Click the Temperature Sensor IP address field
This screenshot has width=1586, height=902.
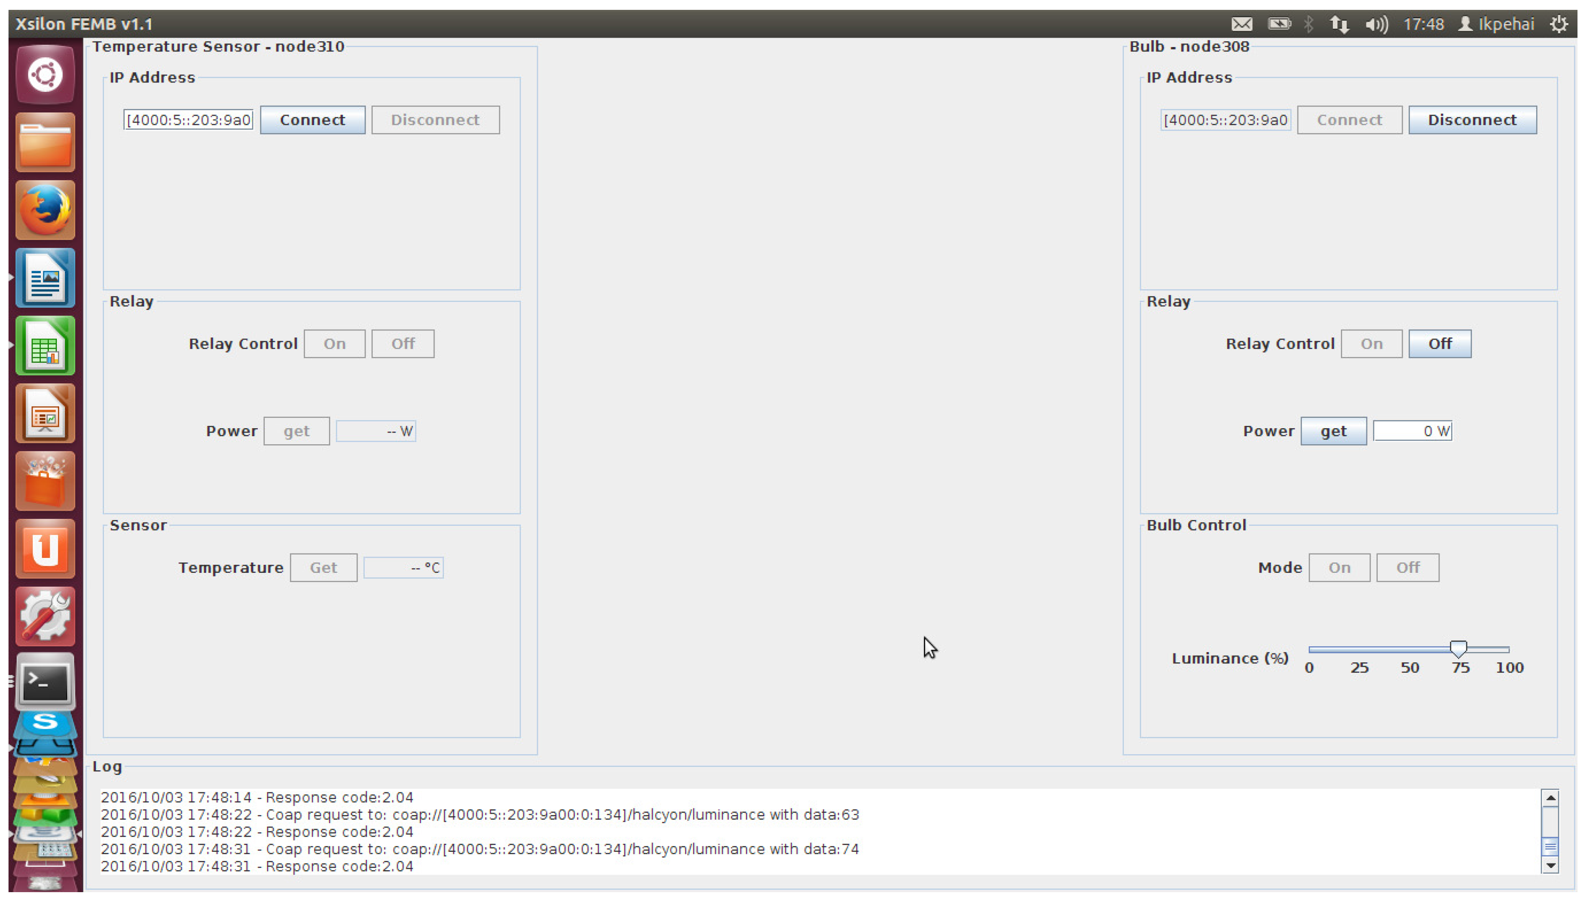188,120
